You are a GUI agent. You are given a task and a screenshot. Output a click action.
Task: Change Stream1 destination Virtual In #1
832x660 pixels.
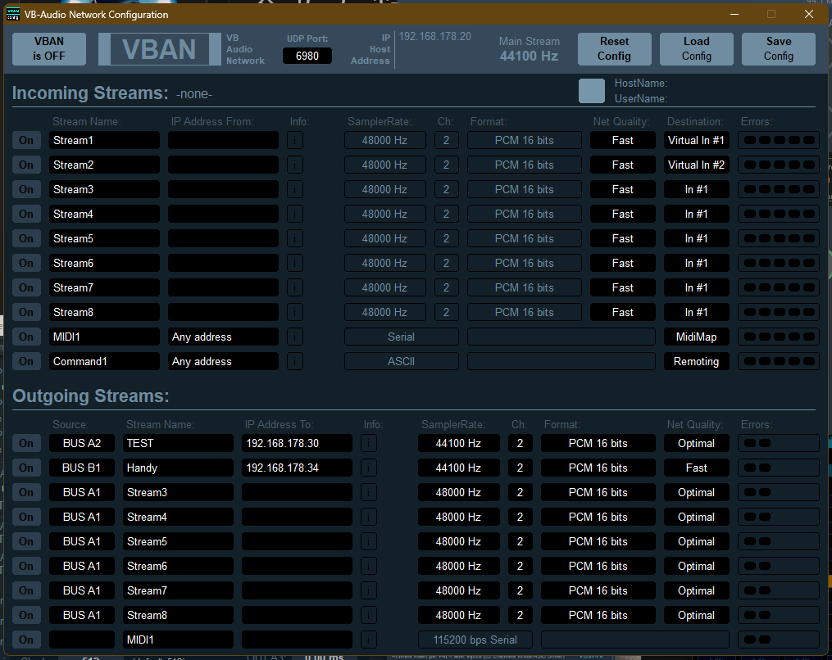[x=696, y=141]
